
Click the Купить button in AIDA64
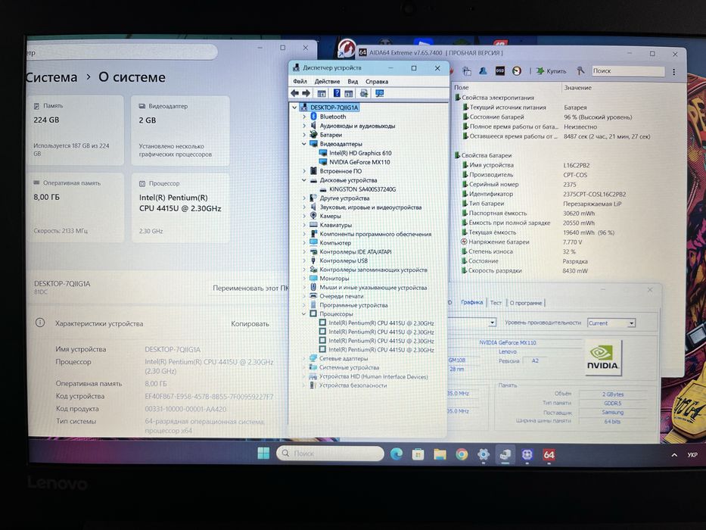click(x=552, y=71)
